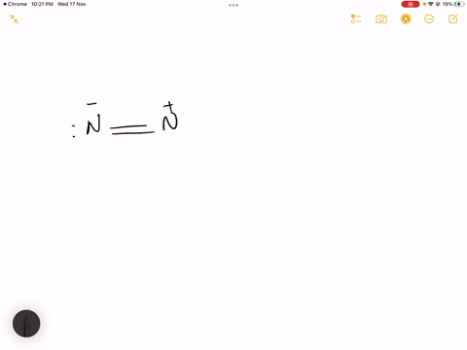Tap the red screen recording indicator
This screenshot has height=350, width=467.
[x=411, y=4]
